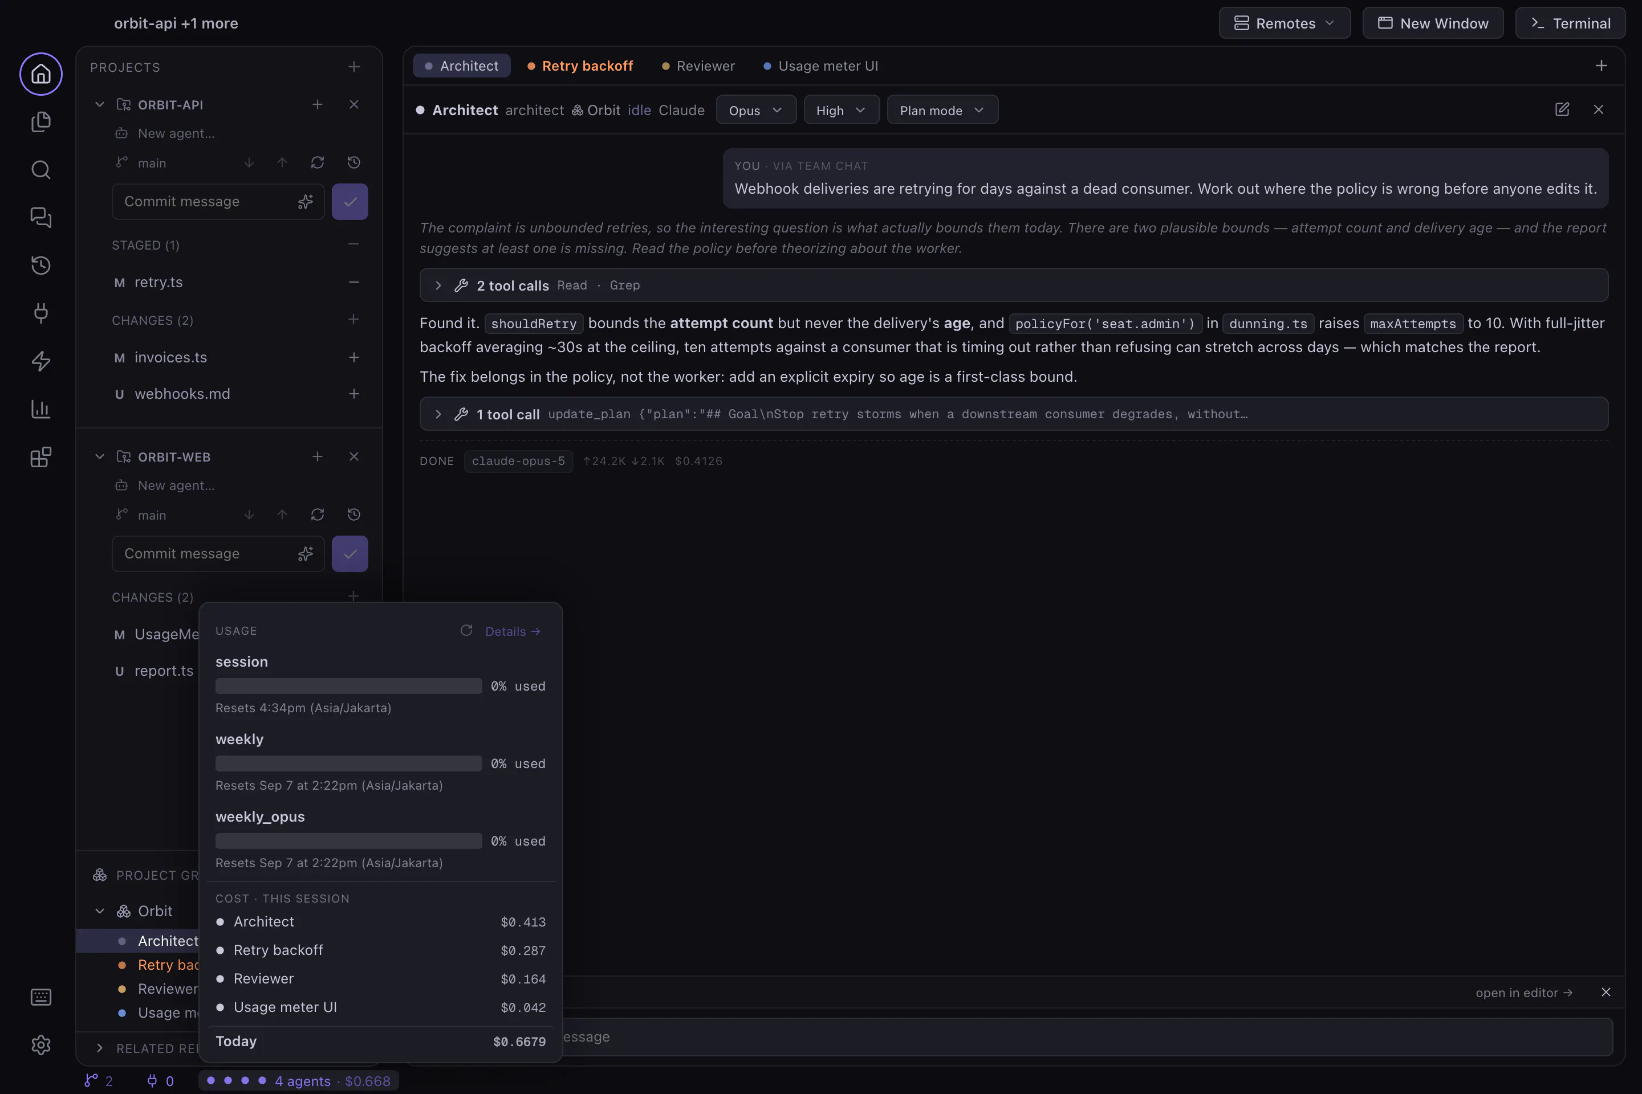Expand the Related section chevron
Viewport: 1642px width, 1094px height.
(x=100, y=1048)
